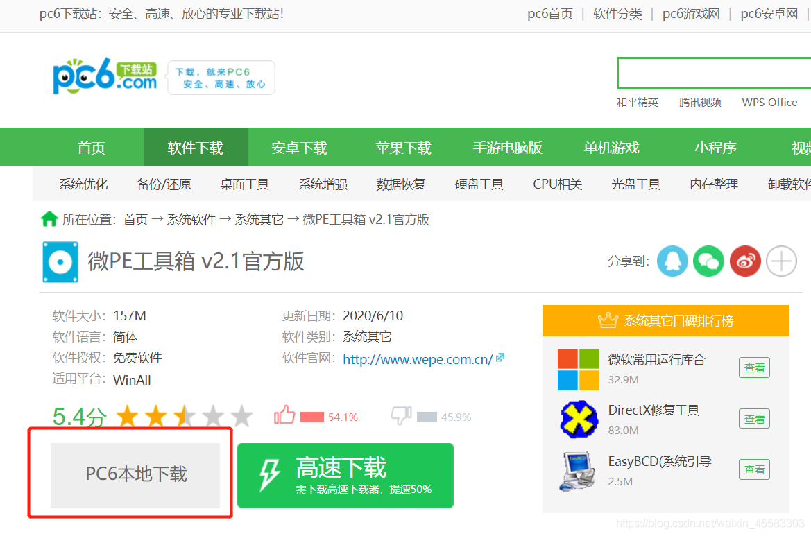Screen dimensions: 811x536
Task: Click the lightning bolt on 高速下载
Action: [269, 474]
